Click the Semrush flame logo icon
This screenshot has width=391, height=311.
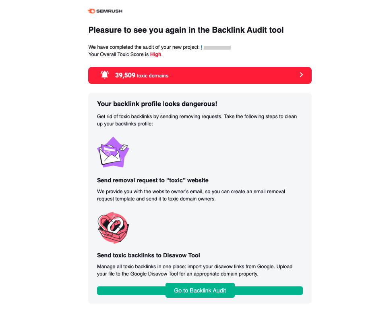click(x=91, y=11)
